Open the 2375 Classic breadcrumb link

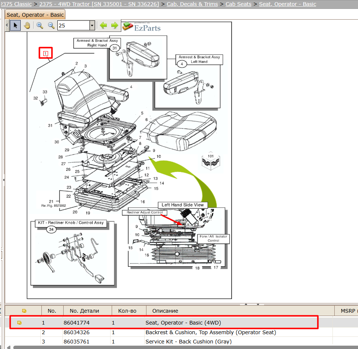click(x=16, y=4)
